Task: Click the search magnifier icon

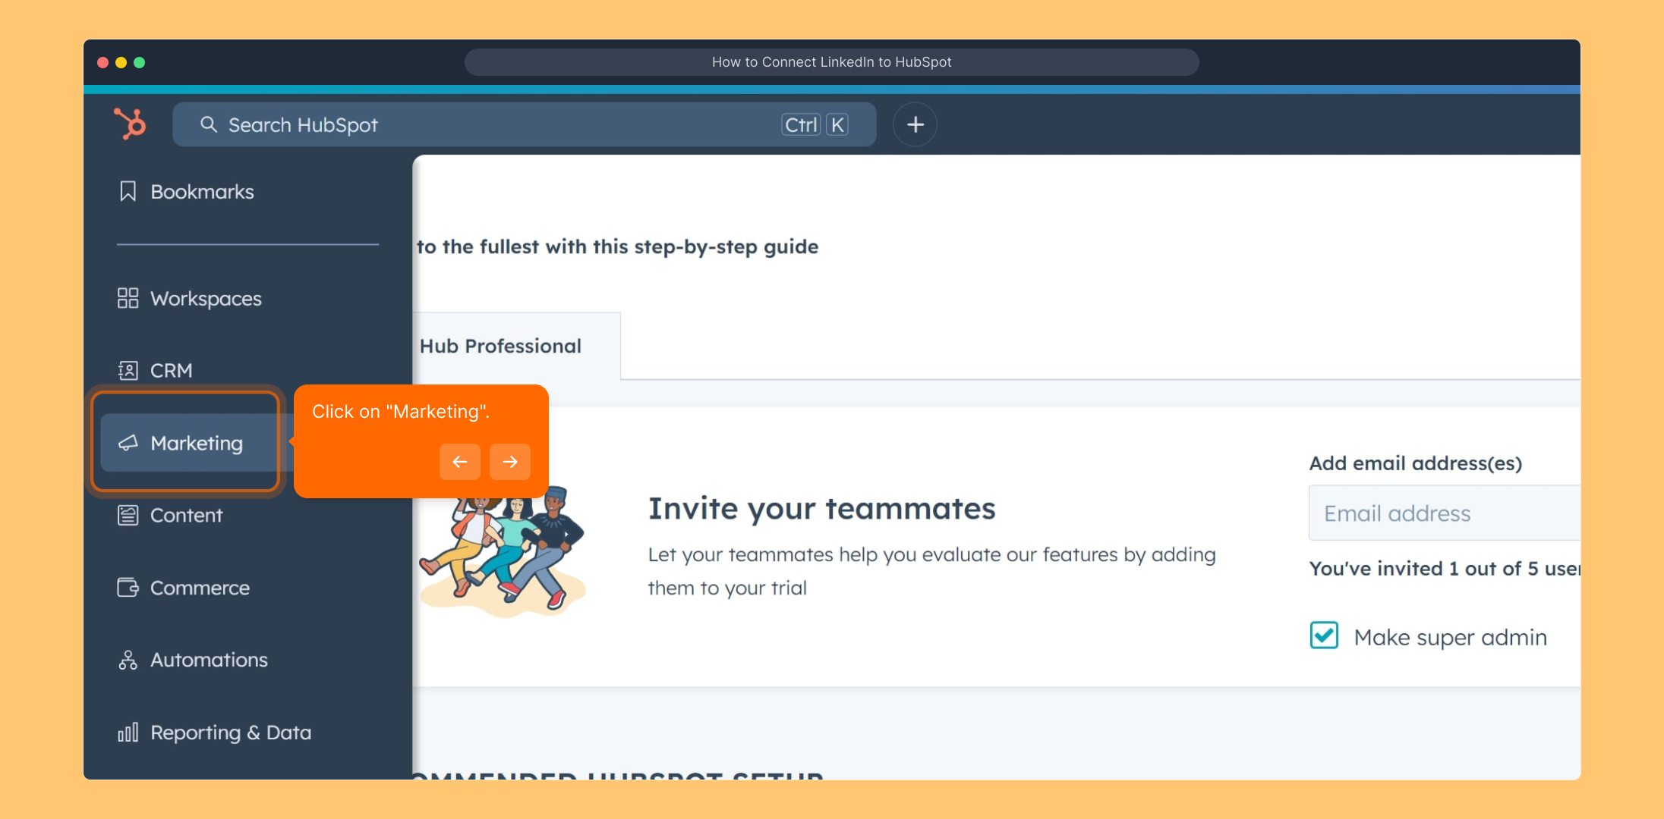Action: click(209, 124)
